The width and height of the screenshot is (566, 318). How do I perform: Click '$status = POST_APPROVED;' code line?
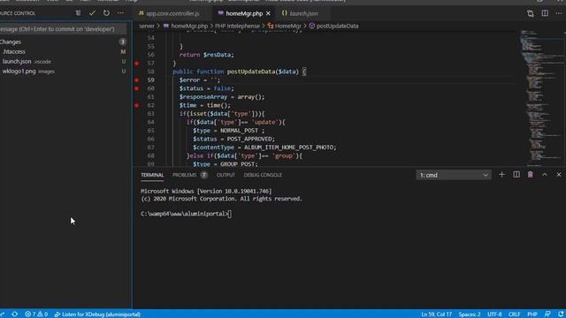[233, 139]
